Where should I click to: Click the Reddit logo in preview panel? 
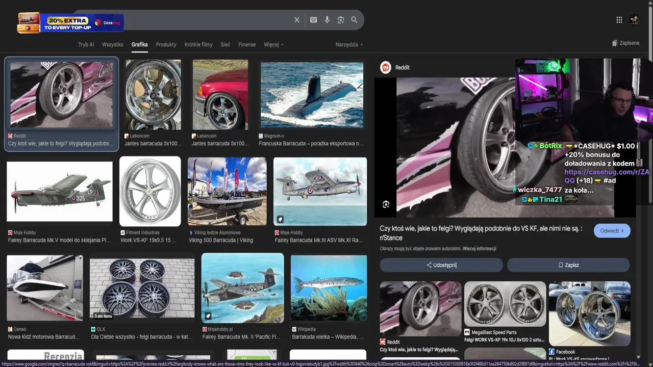[x=386, y=67]
